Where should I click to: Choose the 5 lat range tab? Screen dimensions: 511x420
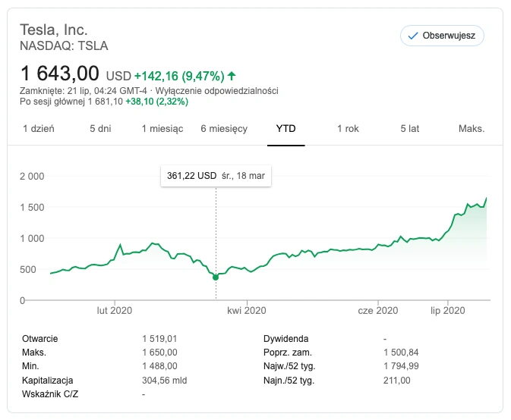[x=410, y=129]
